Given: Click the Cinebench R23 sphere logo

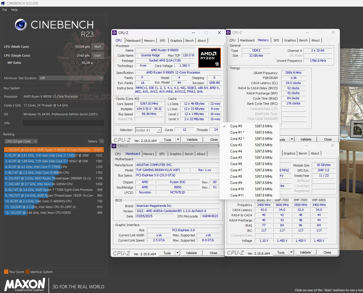Looking at the screenshot, I should 21,25.
